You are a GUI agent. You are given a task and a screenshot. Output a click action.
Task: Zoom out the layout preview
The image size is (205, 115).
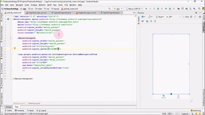click(x=183, y=17)
